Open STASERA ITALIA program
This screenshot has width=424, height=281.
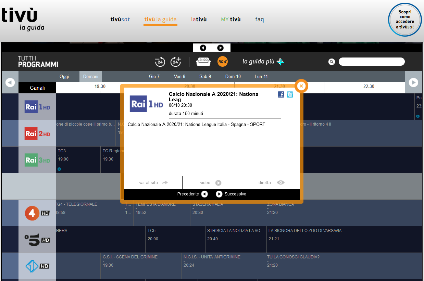pyautogui.click(x=227, y=213)
